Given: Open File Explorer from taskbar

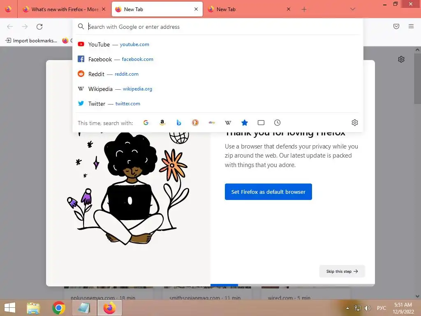Looking at the screenshot, I should (x=33, y=308).
